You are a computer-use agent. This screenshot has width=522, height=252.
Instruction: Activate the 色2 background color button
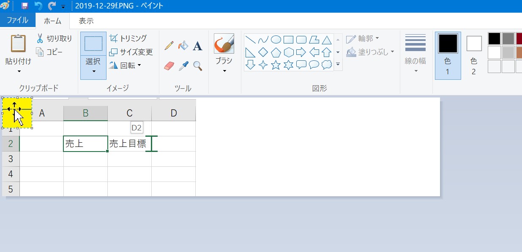[474, 55]
